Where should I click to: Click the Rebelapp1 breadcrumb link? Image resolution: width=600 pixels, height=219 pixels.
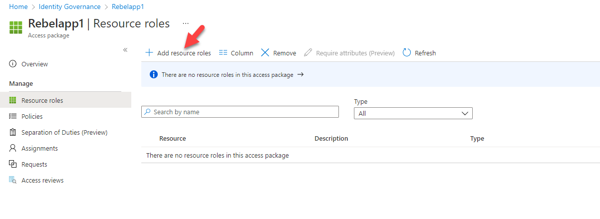coord(128,7)
